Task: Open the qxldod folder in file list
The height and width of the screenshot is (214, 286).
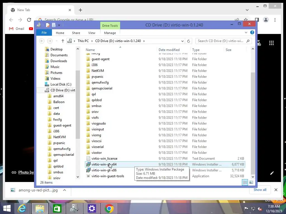Action: click(96, 100)
